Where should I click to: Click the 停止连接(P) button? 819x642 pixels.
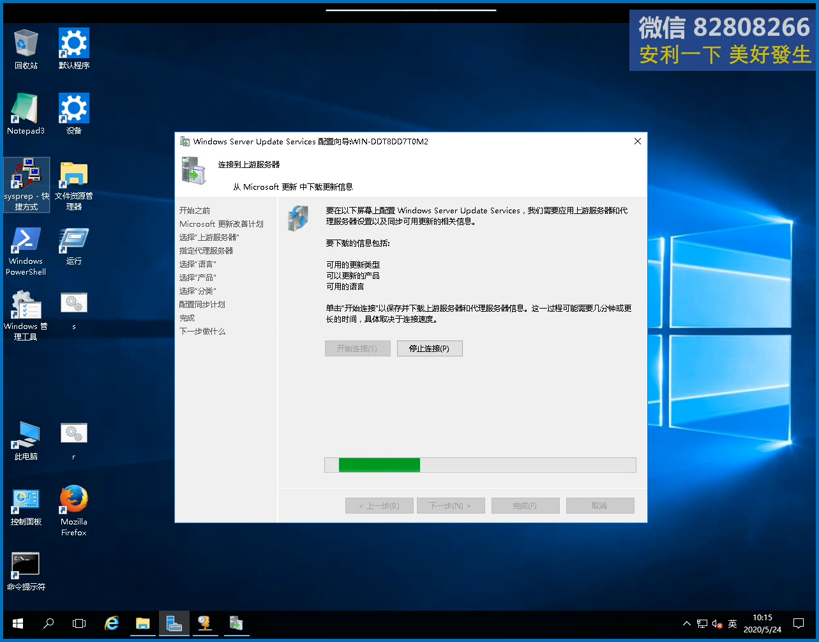pos(430,348)
